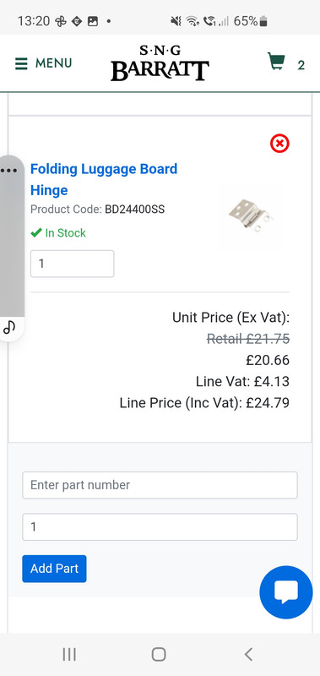Viewport: 320px width, 676px height.
Task: Tap the MENU text label
Action: tap(53, 63)
